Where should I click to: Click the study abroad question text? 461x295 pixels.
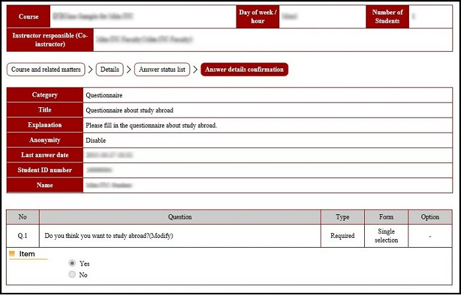coord(108,236)
